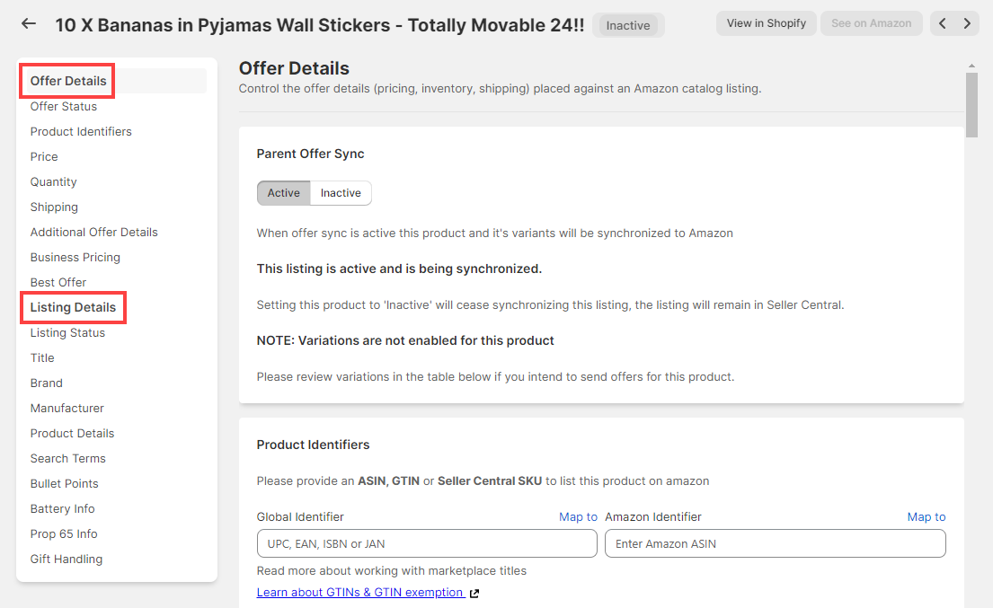The image size is (993, 608).
Task: Open the Price section in sidebar
Action: [x=44, y=157]
